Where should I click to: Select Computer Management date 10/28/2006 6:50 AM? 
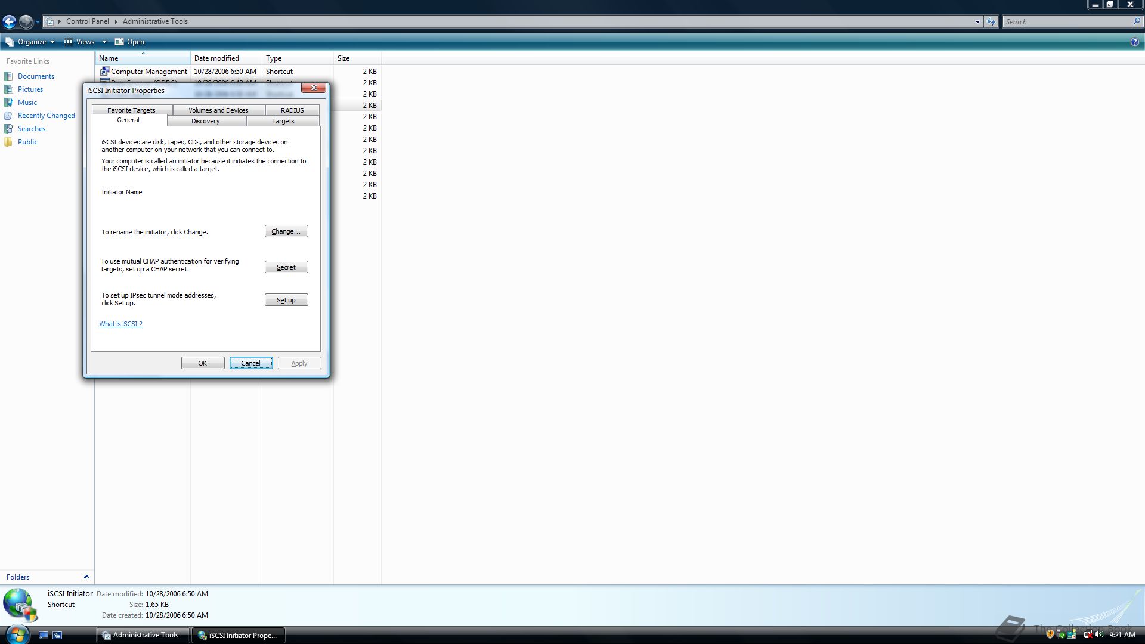225,71
